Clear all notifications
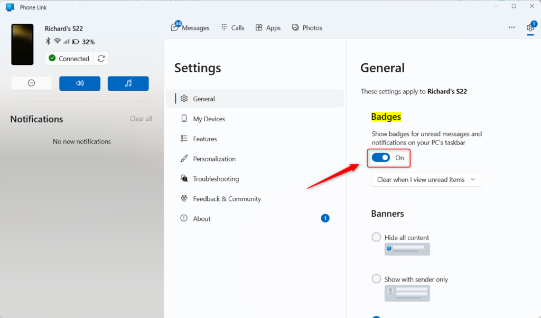 coord(141,119)
